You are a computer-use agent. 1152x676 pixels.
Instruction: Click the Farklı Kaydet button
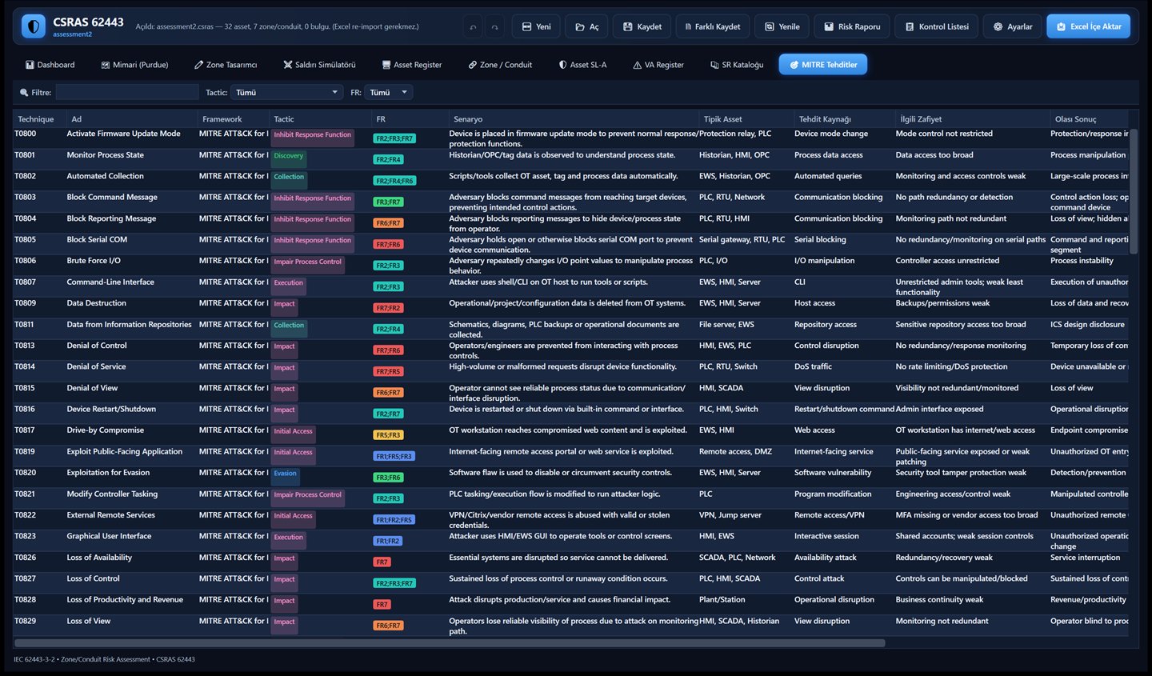click(713, 26)
